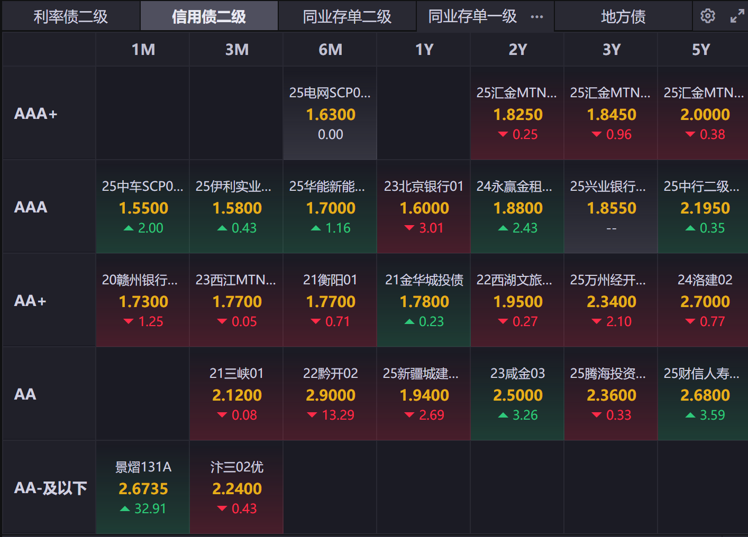Open the 景熠131A bond quote
The image size is (748, 537).
(143, 487)
